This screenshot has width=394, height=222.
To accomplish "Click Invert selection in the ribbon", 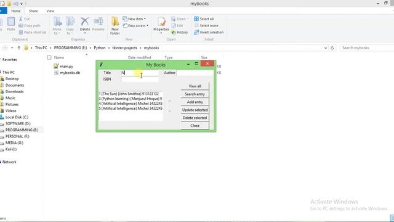I will pos(209,32).
